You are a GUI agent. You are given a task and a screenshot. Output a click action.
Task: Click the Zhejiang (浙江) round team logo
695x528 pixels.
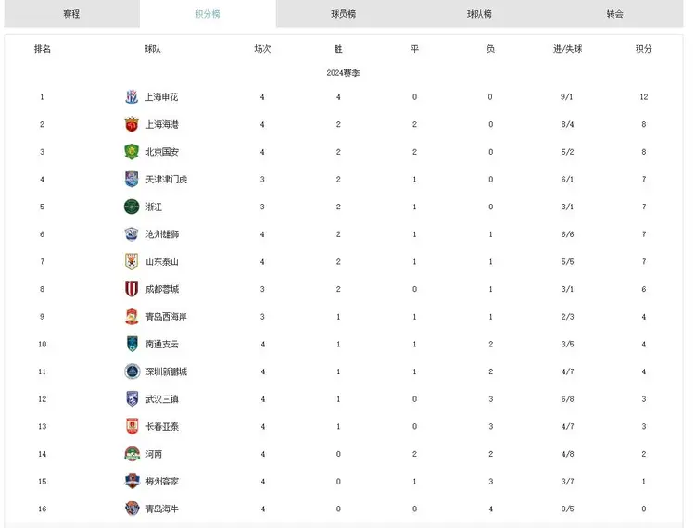click(x=132, y=207)
